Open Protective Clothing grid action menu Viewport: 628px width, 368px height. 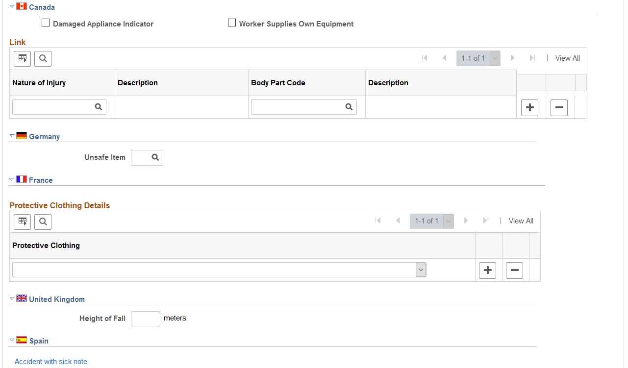[x=22, y=221]
